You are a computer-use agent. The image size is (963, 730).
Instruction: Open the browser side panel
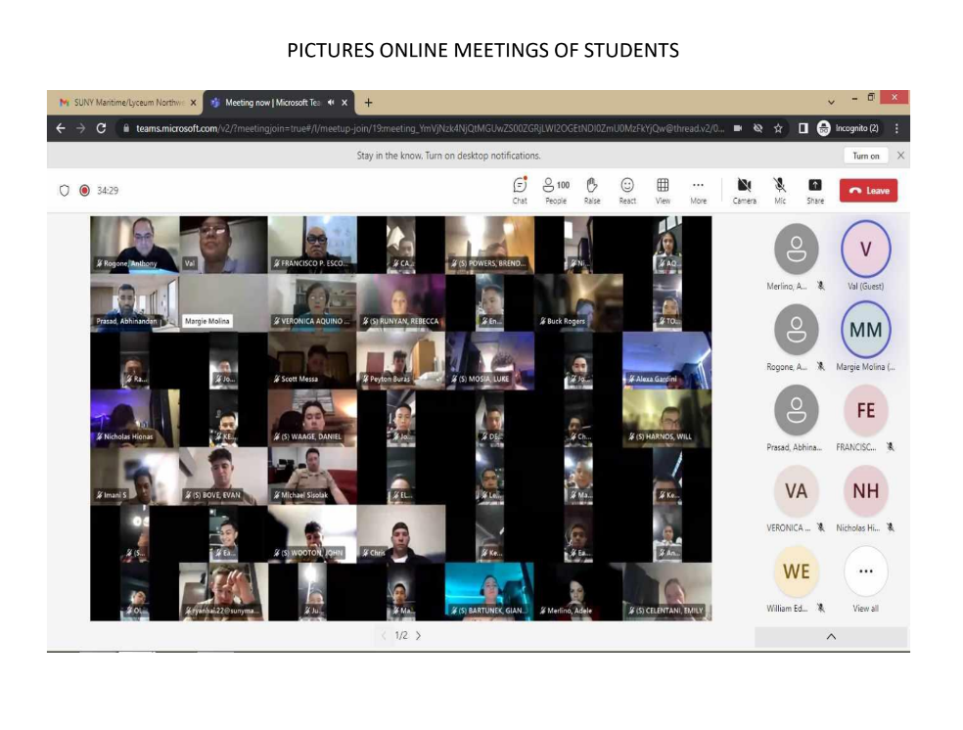point(802,128)
